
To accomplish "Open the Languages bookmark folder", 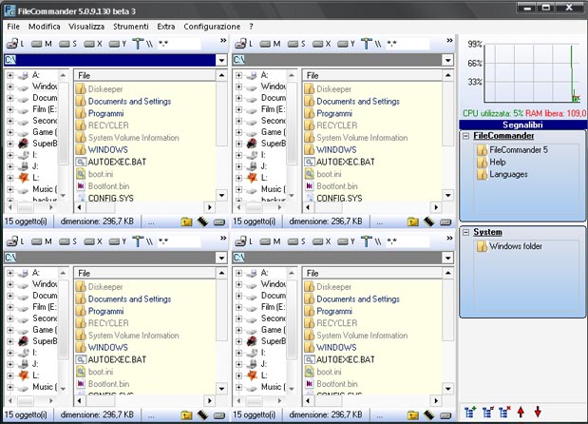I will point(503,174).
